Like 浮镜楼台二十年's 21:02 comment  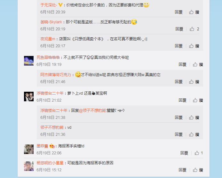pos(198,100)
